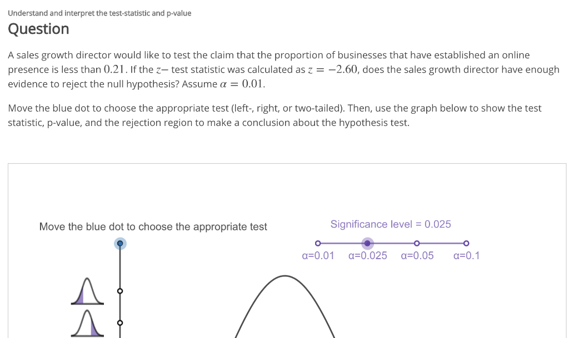Click the right-tailed distribution curve icon
The height and width of the screenshot is (338, 569).
(x=87, y=323)
